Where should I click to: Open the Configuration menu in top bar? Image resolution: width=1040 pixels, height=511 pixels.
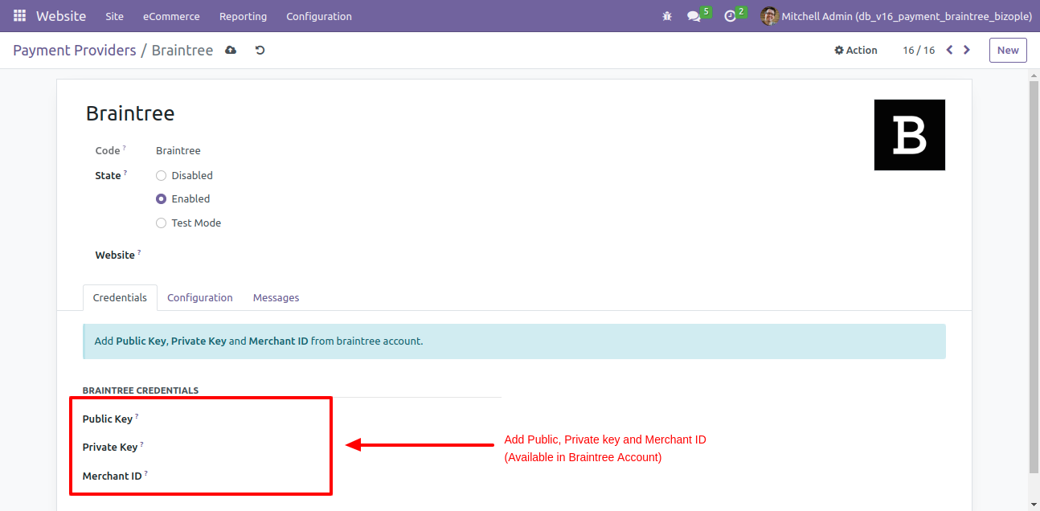319,16
